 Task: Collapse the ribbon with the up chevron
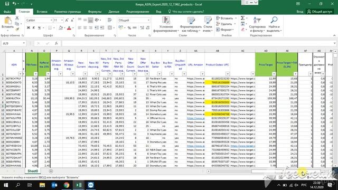(x=334, y=35)
